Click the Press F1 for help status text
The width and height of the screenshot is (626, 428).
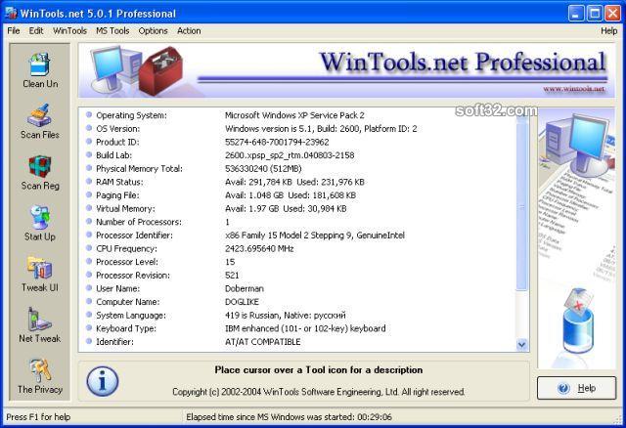(38, 417)
